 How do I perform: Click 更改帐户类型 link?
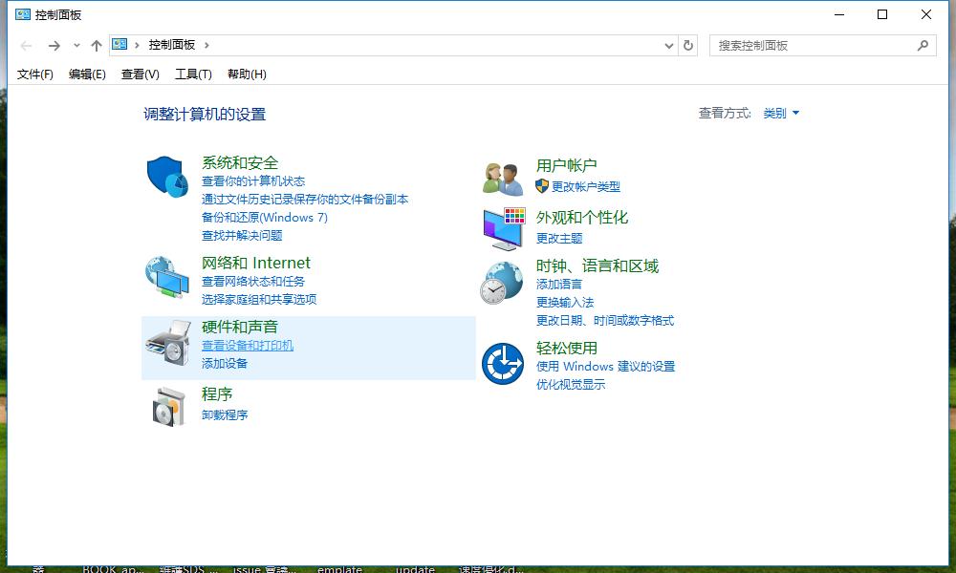(585, 187)
